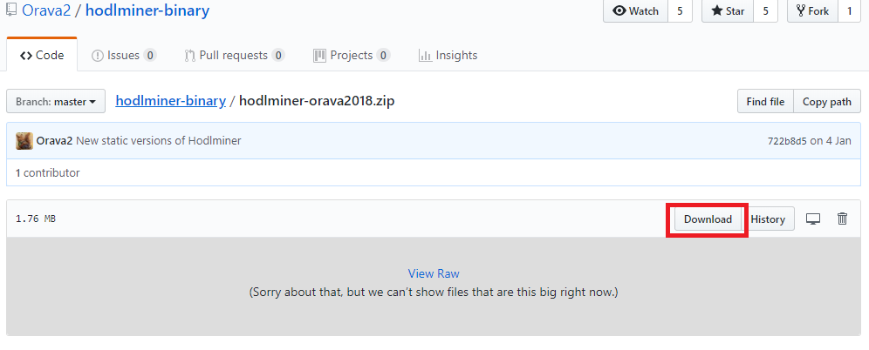Open commit hash 722b8d5

click(x=787, y=141)
